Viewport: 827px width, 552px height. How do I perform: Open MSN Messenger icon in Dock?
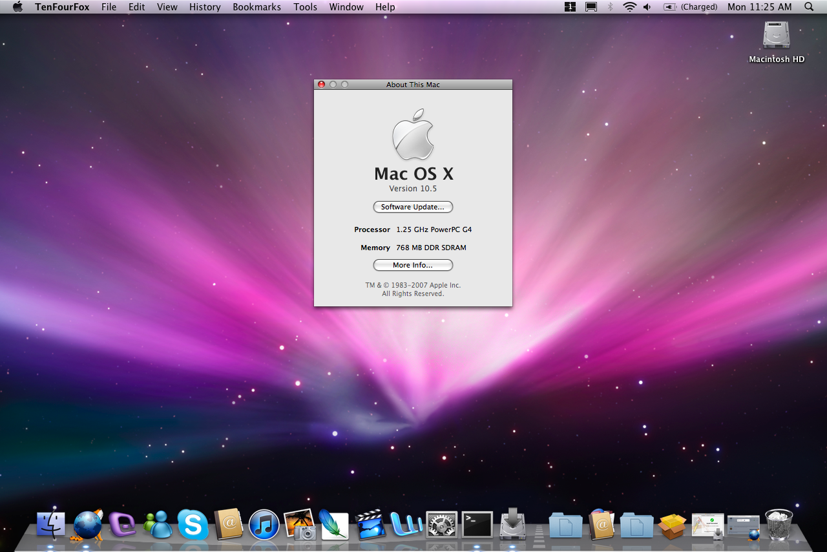tap(158, 524)
